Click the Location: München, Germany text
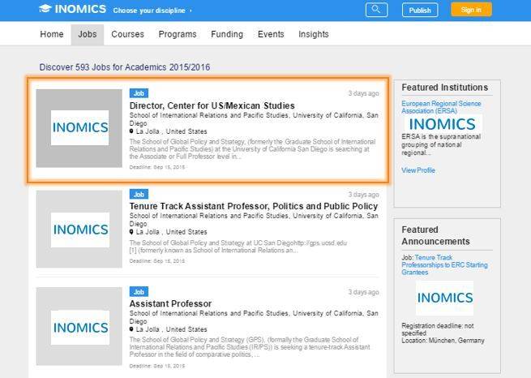This screenshot has height=378, width=531. (443, 341)
